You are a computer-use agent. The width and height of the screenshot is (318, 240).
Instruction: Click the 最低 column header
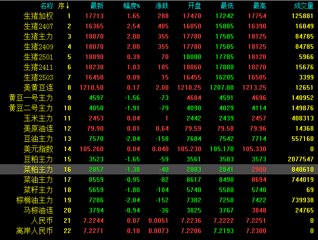coord(227,6)
